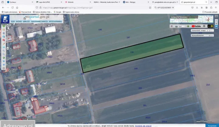Open Firefox downloads icon
This screenshot has width=219, height=127.
tap(197, 7)
